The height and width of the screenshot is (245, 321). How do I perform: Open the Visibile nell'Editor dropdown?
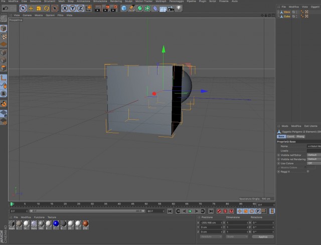(x=314, y=155)
